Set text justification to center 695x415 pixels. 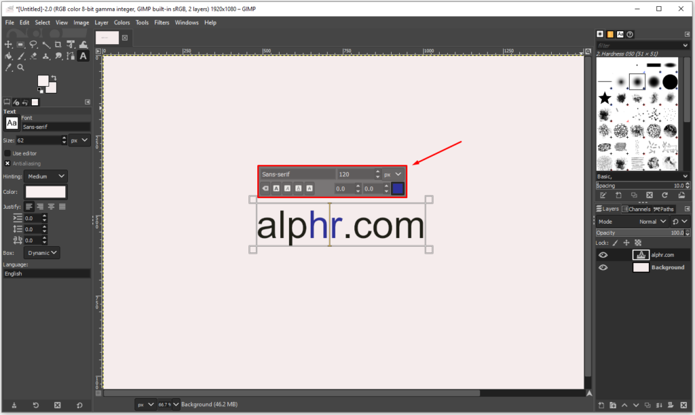tap(51, 207)
